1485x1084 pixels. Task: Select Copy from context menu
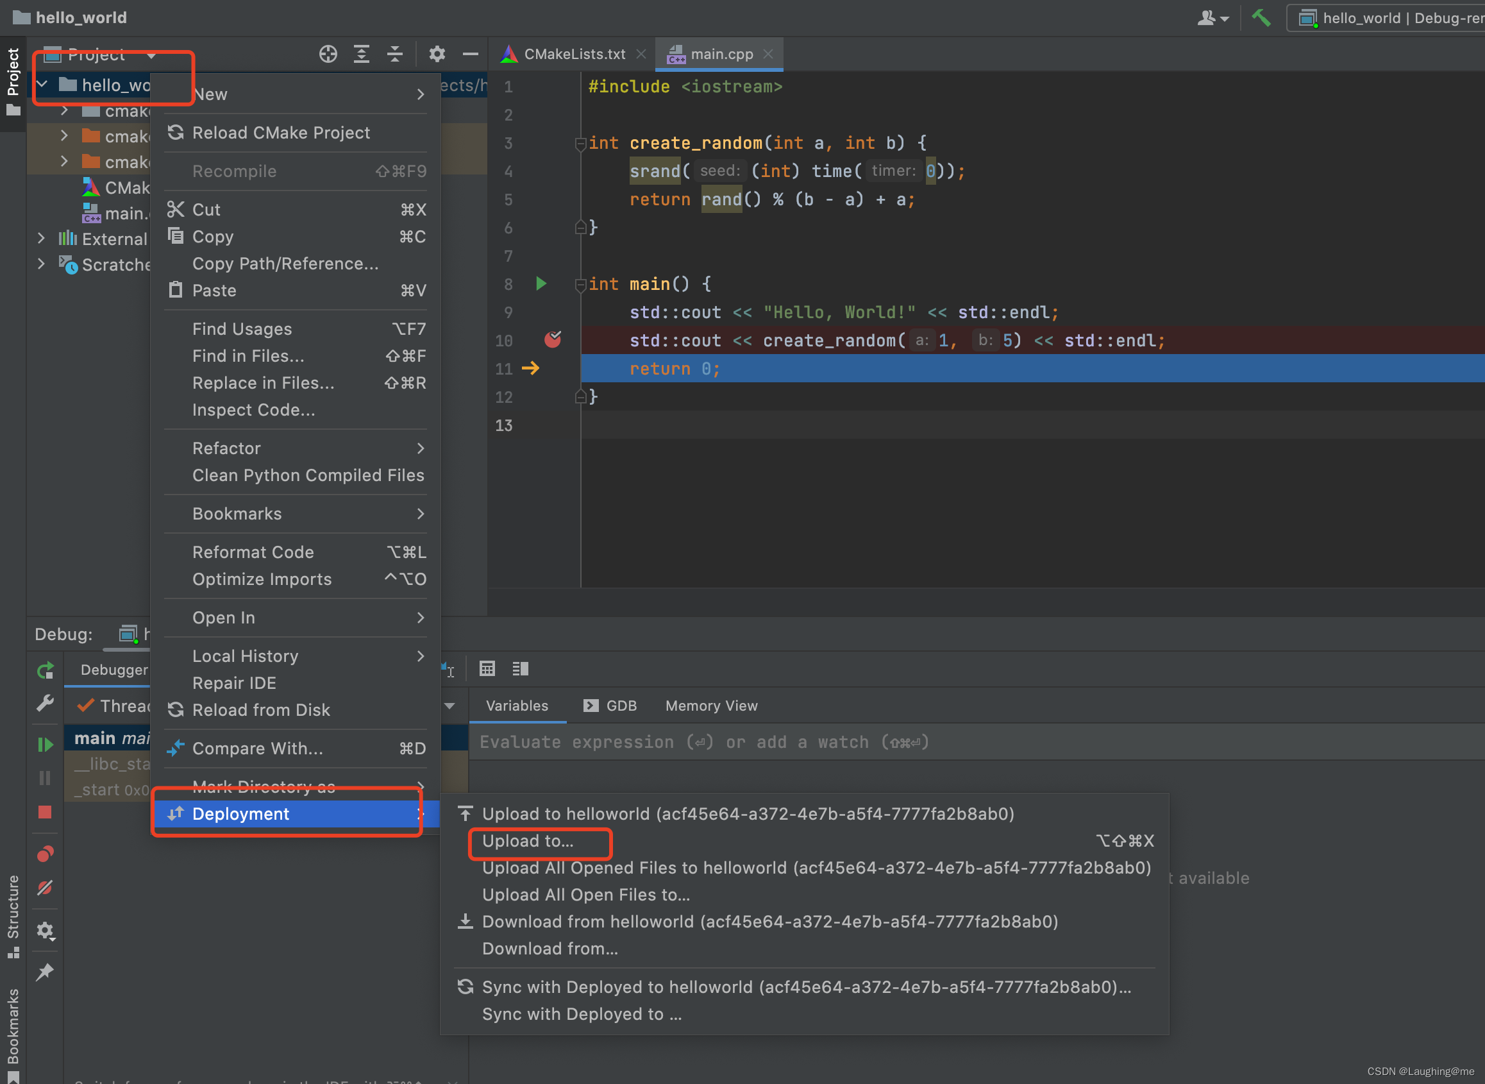point(295,236)
